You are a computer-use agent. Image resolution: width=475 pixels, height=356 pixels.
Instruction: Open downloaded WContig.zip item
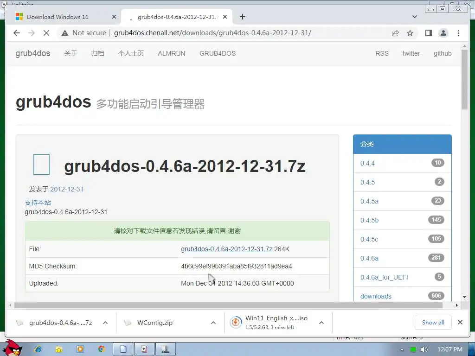148,323
